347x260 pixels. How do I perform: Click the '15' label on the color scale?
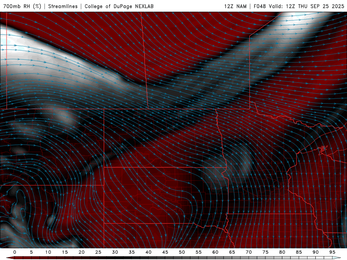[65, 252]
